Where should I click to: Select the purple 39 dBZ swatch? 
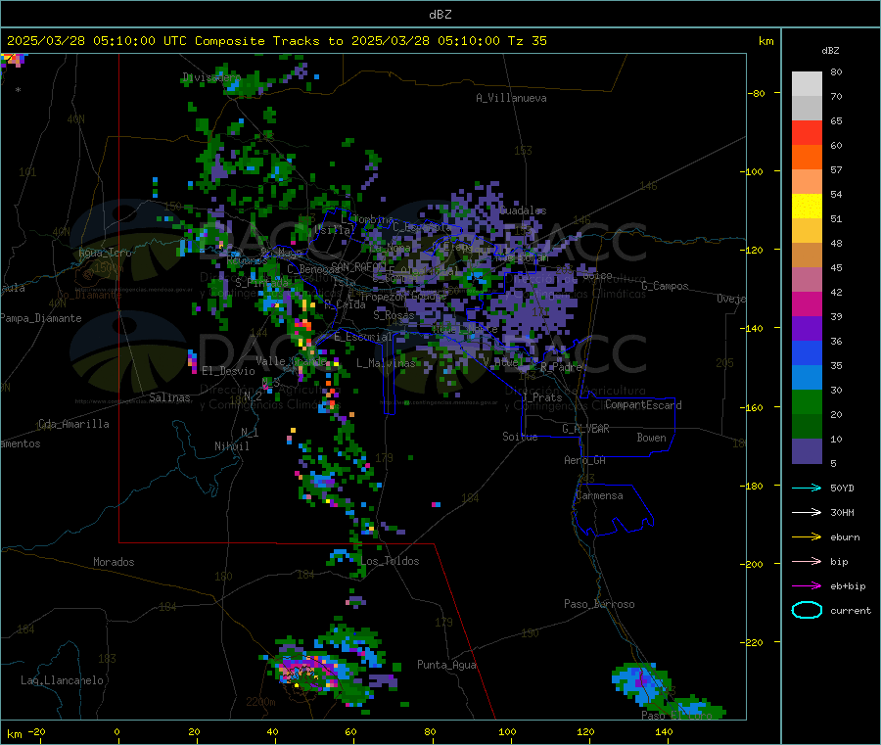(x=807, y=328)
